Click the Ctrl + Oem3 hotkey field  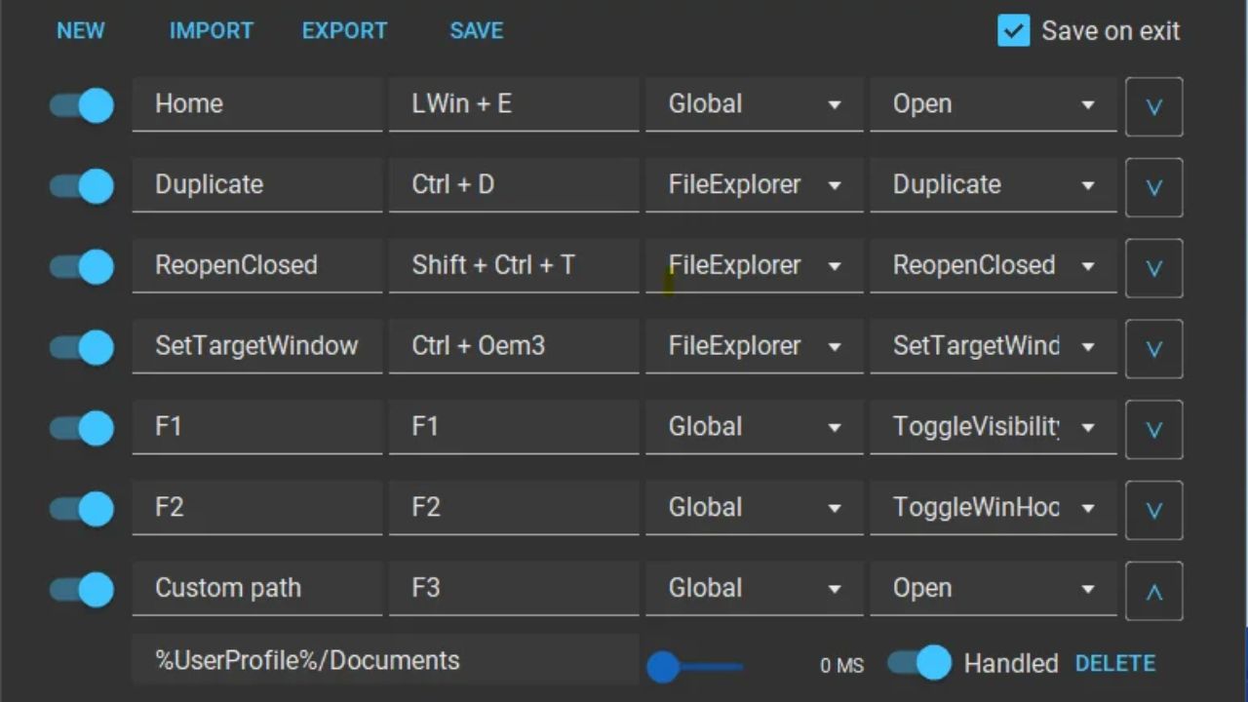[514, 347]
